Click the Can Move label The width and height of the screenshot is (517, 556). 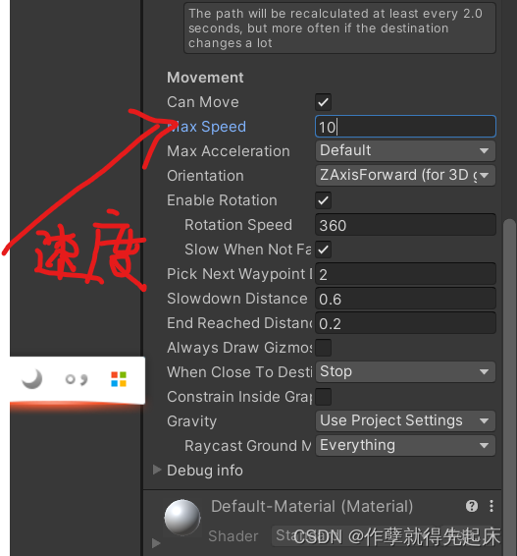[203, 102]
